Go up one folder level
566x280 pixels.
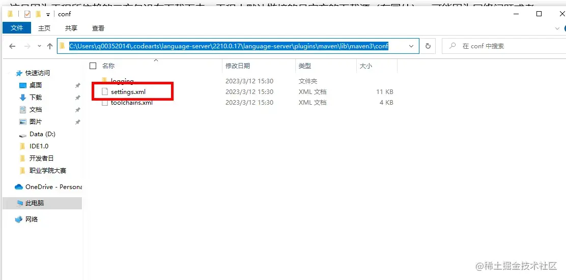(x=50, y=46)
